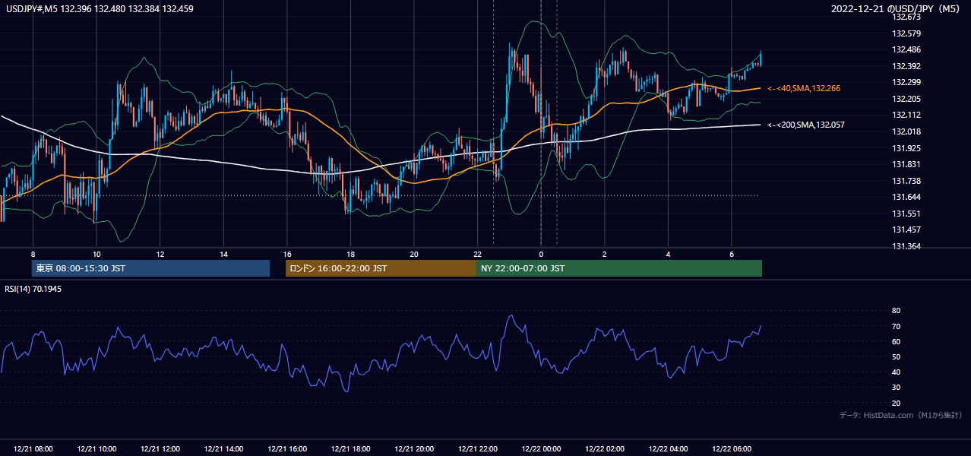Click price axis value 132.112
Image resolution: width=971 pixels, height=456 pixels.
[x=906, y=116]
